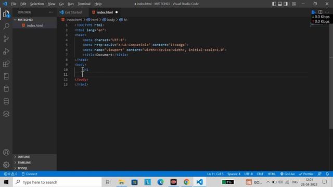Open the Explorer view icon
The width and height of the screenshot is (333, 187).
6,14
